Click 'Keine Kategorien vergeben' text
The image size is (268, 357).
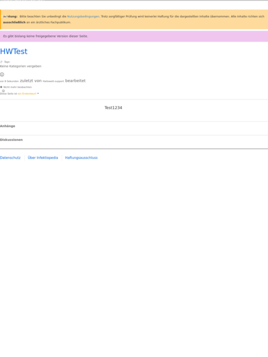click(20, 66)
